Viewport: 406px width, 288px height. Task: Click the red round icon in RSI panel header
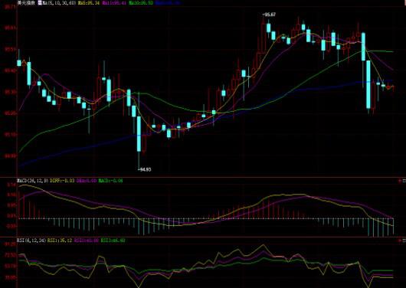(x=400, y=241)
